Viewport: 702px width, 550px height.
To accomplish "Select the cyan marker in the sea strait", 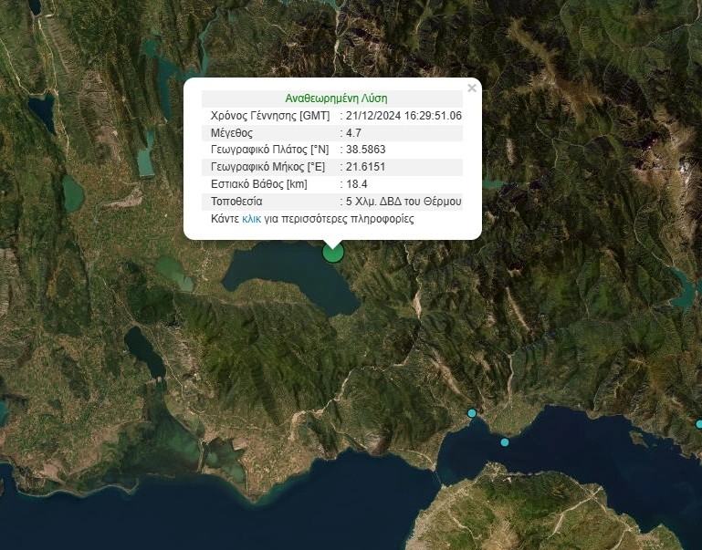I will click(x=505, y=442).
